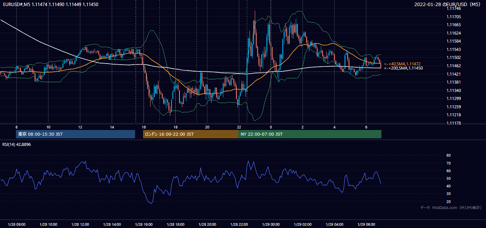The image size is (486, 228).
Task: Click the hour label 16 under price chart
Action: (x=143, y=127)
